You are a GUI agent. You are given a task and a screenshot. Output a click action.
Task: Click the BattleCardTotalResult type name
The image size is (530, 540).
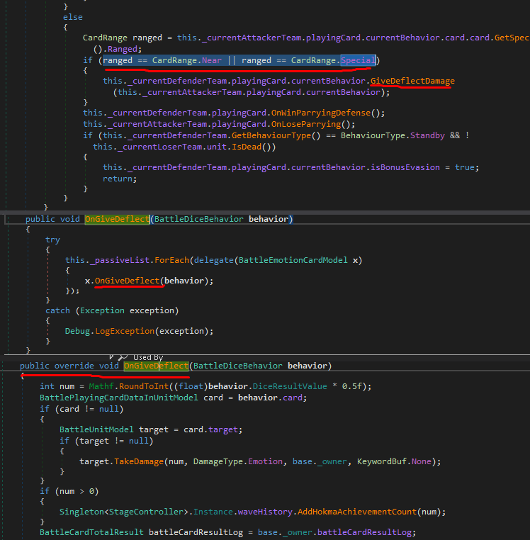point(91,532)
